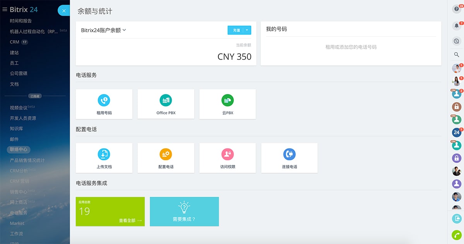The image size is (464, 244).
Task: Click the lightbulb in 需要集成 tile
Action: coord(184,207)
